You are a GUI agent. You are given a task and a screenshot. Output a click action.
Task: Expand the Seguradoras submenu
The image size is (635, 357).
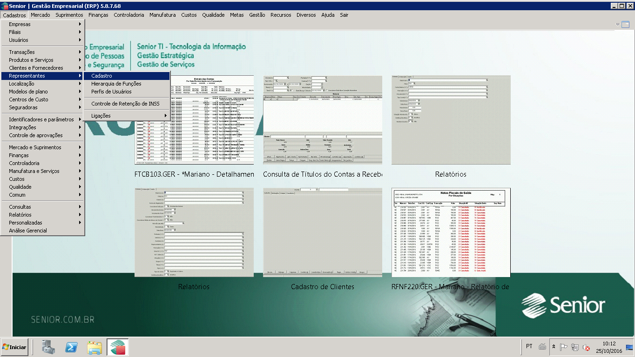(x=42, y=107)
